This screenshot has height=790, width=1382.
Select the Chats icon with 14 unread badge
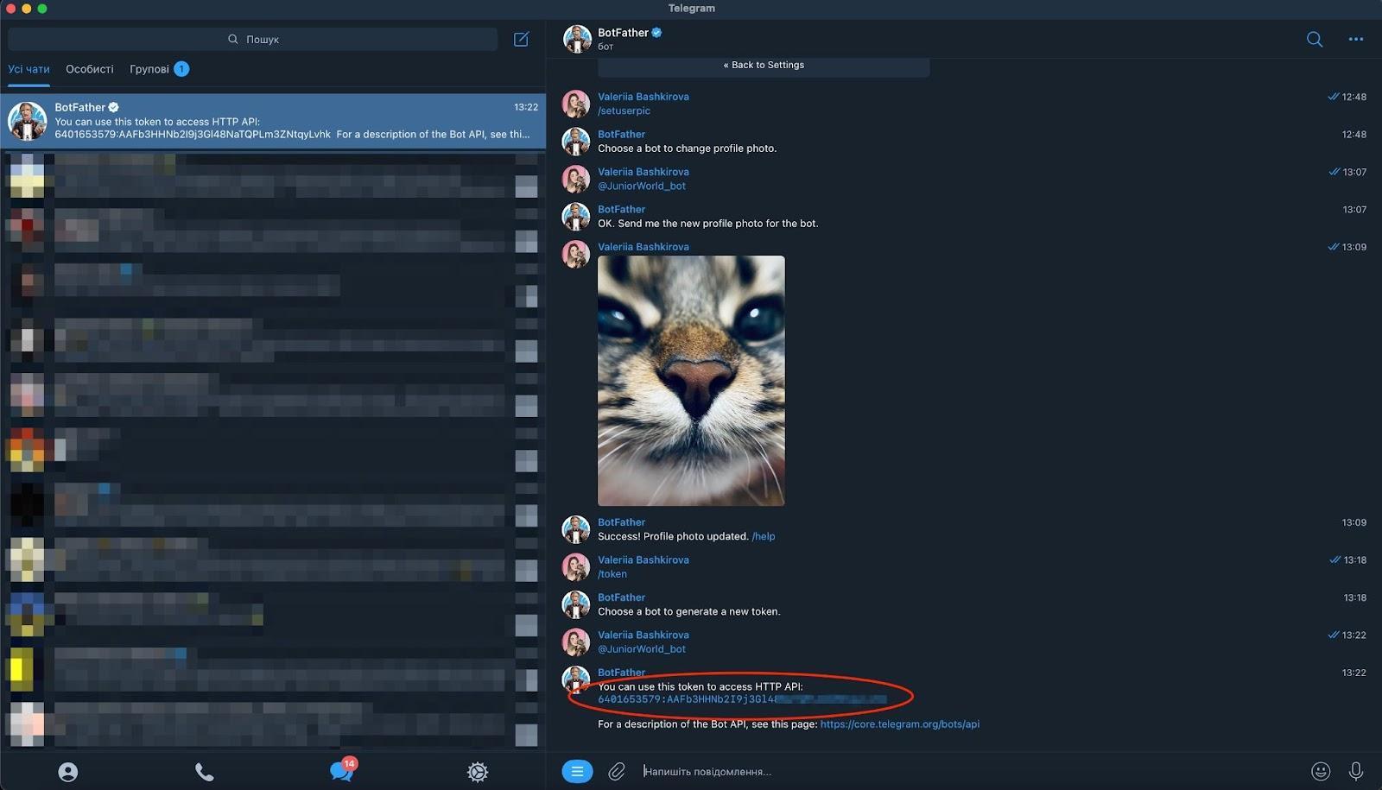point(340,771)
